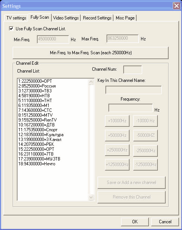Image resolution: width=182 pixels, height=230 pixels.
Task: Click the +50000Hz button
Action: point(117,135)
